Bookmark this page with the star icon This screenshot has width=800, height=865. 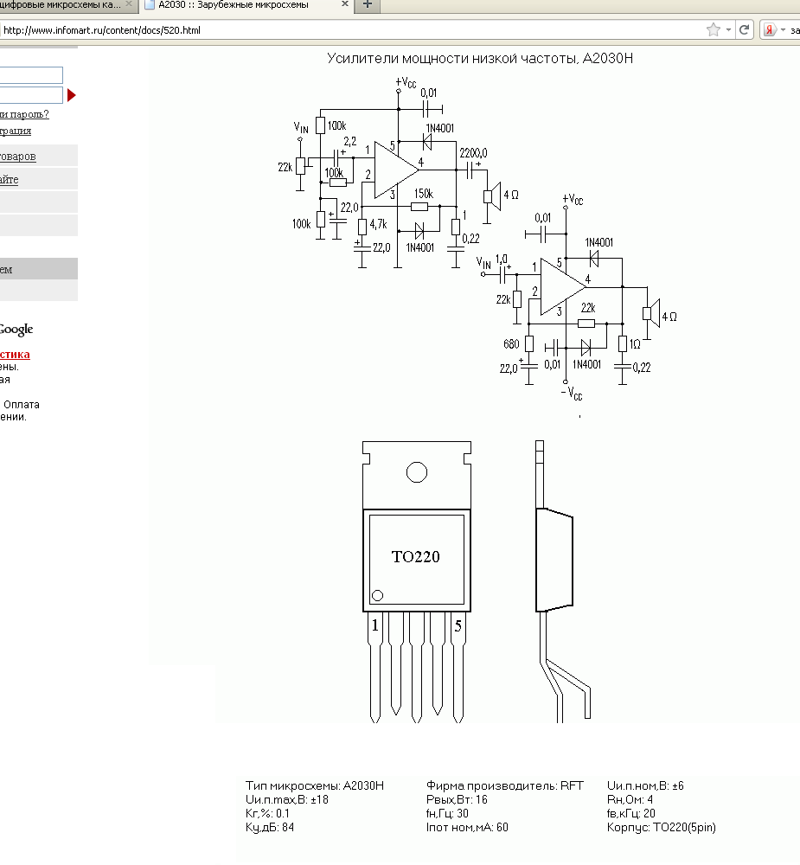tap(713, 29)
